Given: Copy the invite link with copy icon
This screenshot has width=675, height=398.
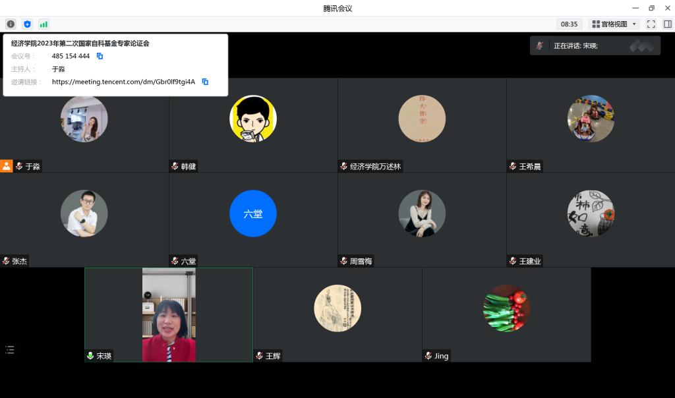Looking at the screenshot, I should coord(205,82).
